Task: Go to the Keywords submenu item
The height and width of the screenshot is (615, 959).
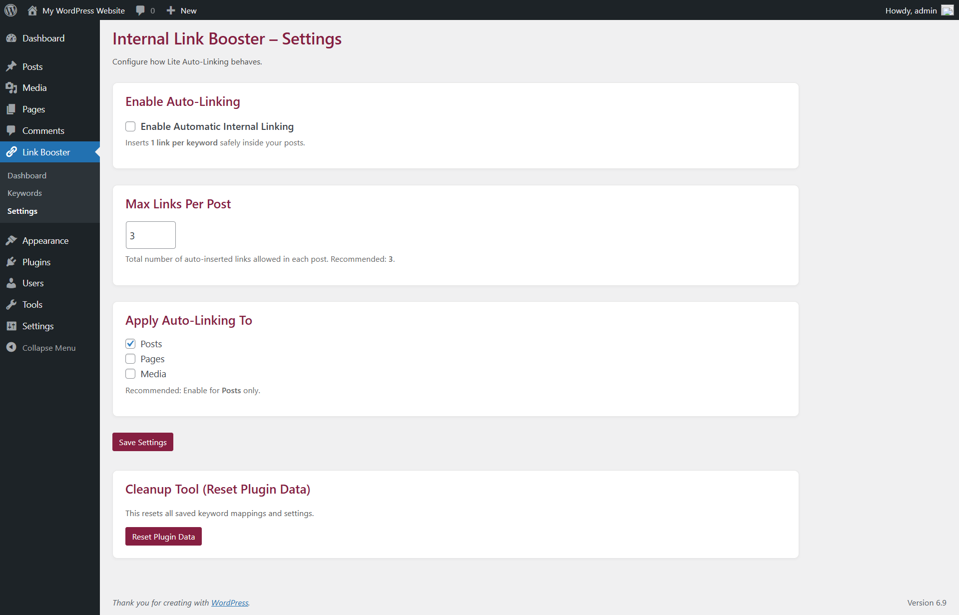Action: [24, 193]
